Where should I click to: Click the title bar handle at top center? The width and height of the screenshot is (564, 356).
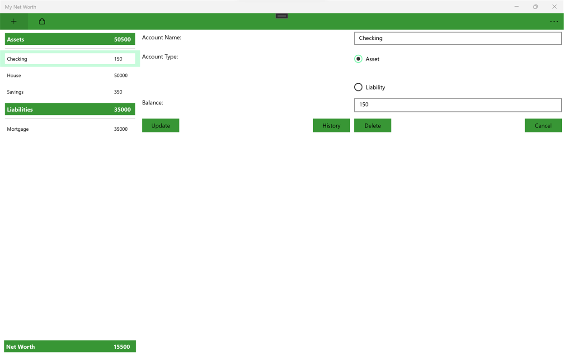pyautogui.click(x=282, y=16)
